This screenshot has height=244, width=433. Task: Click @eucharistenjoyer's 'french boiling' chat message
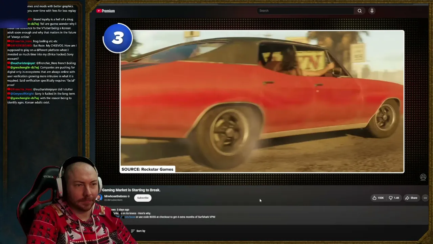42,63
